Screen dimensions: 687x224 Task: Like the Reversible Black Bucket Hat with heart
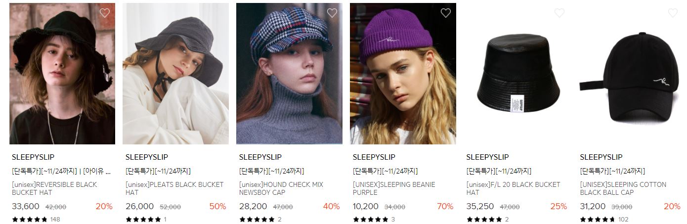(x=105, y=13)
